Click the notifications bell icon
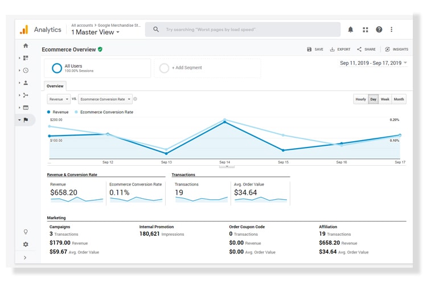 pos(351,30)
